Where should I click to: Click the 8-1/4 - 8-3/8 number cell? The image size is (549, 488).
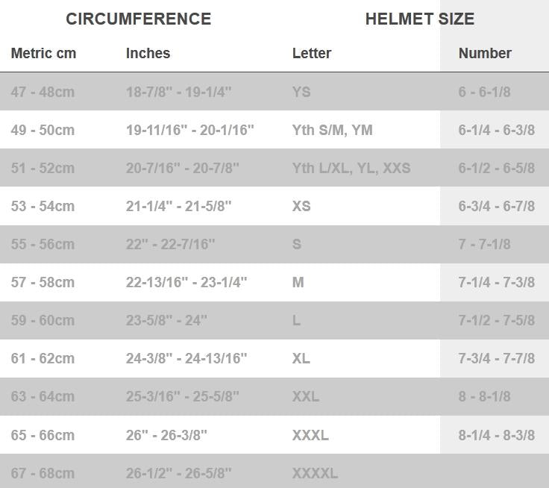pyautogui.click(x=496, y=435)
